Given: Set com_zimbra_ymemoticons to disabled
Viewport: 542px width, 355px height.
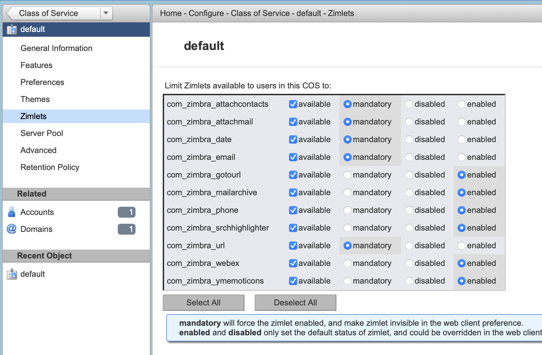Looking at the screenshot, I should 409,281.
